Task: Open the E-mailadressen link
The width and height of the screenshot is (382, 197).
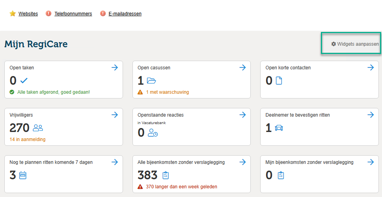Action: [125, 14]
